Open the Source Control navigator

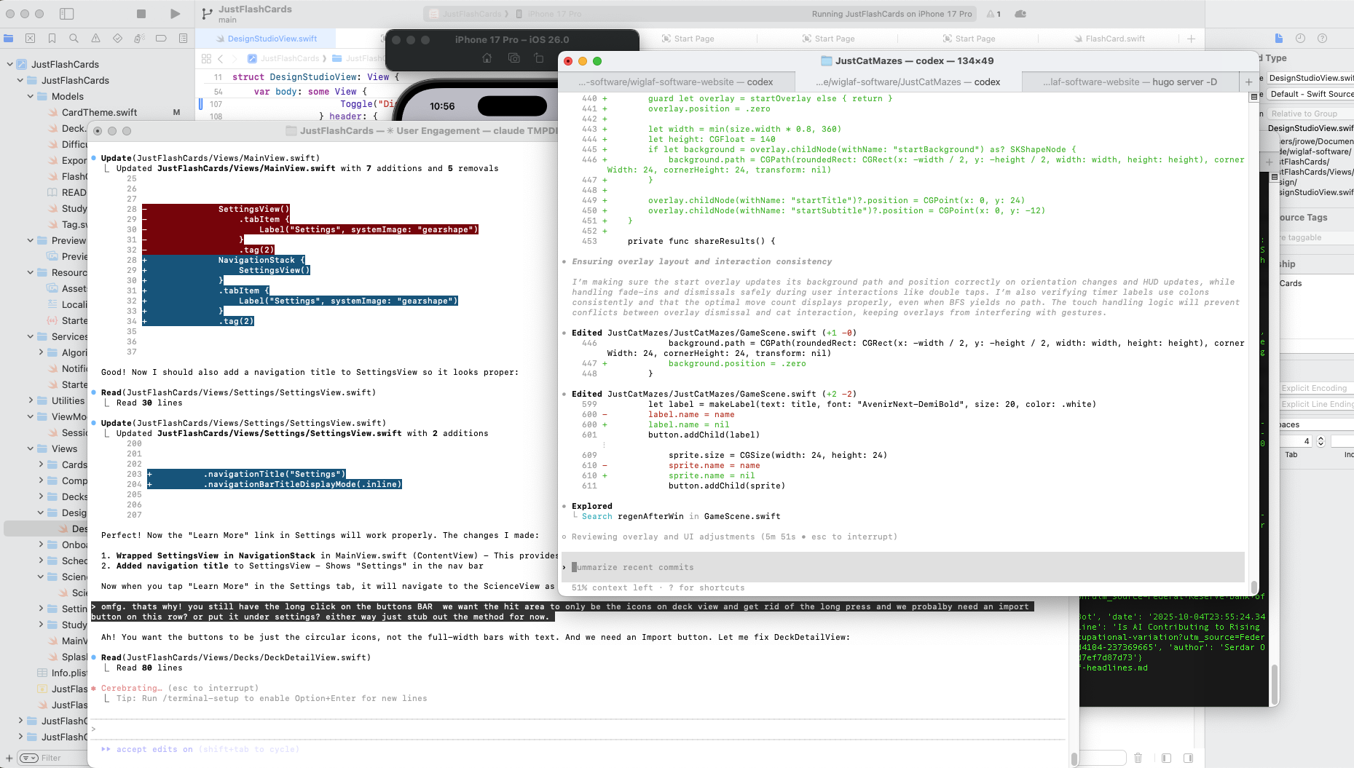click(x=30, y=39)
